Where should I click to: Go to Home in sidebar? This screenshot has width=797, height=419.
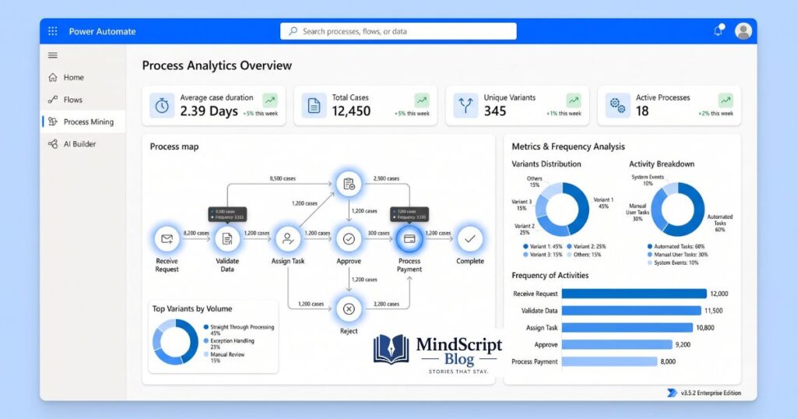(x=83, y=77)
